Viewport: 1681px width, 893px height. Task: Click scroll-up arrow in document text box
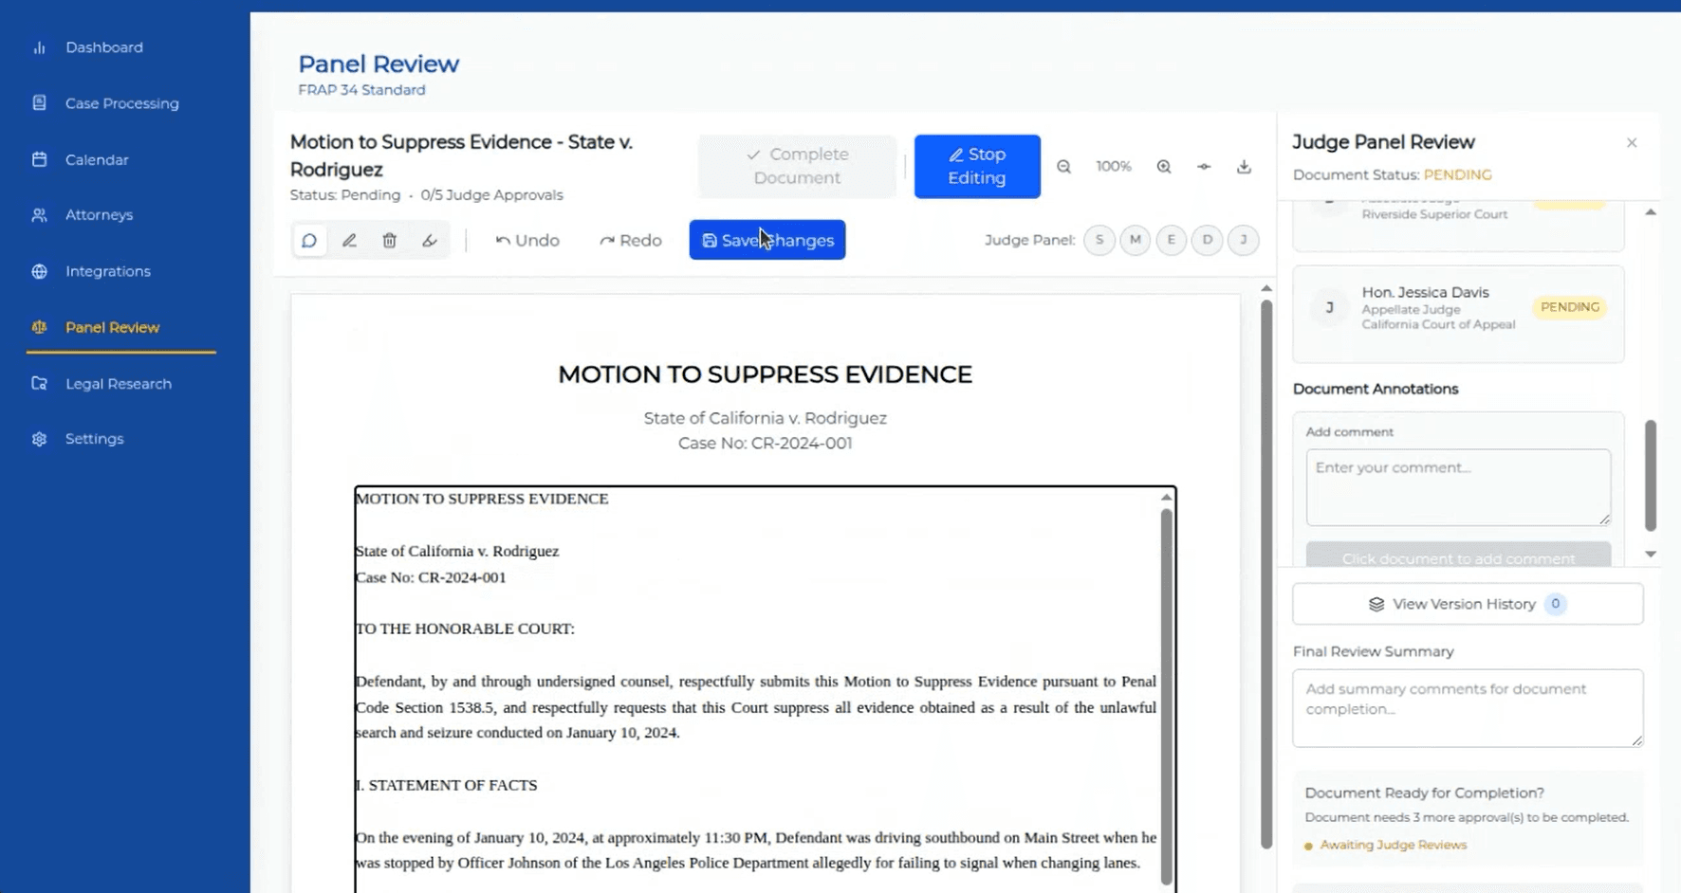(x=1166, y=498)
